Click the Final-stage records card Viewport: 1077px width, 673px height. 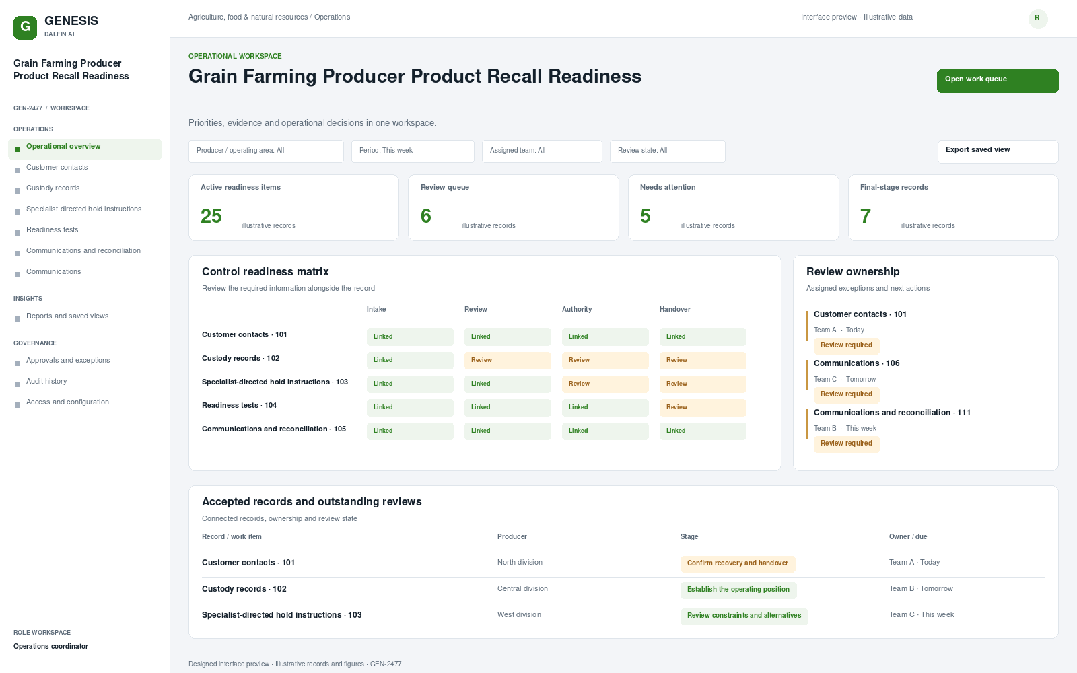[x=953, y=207]
